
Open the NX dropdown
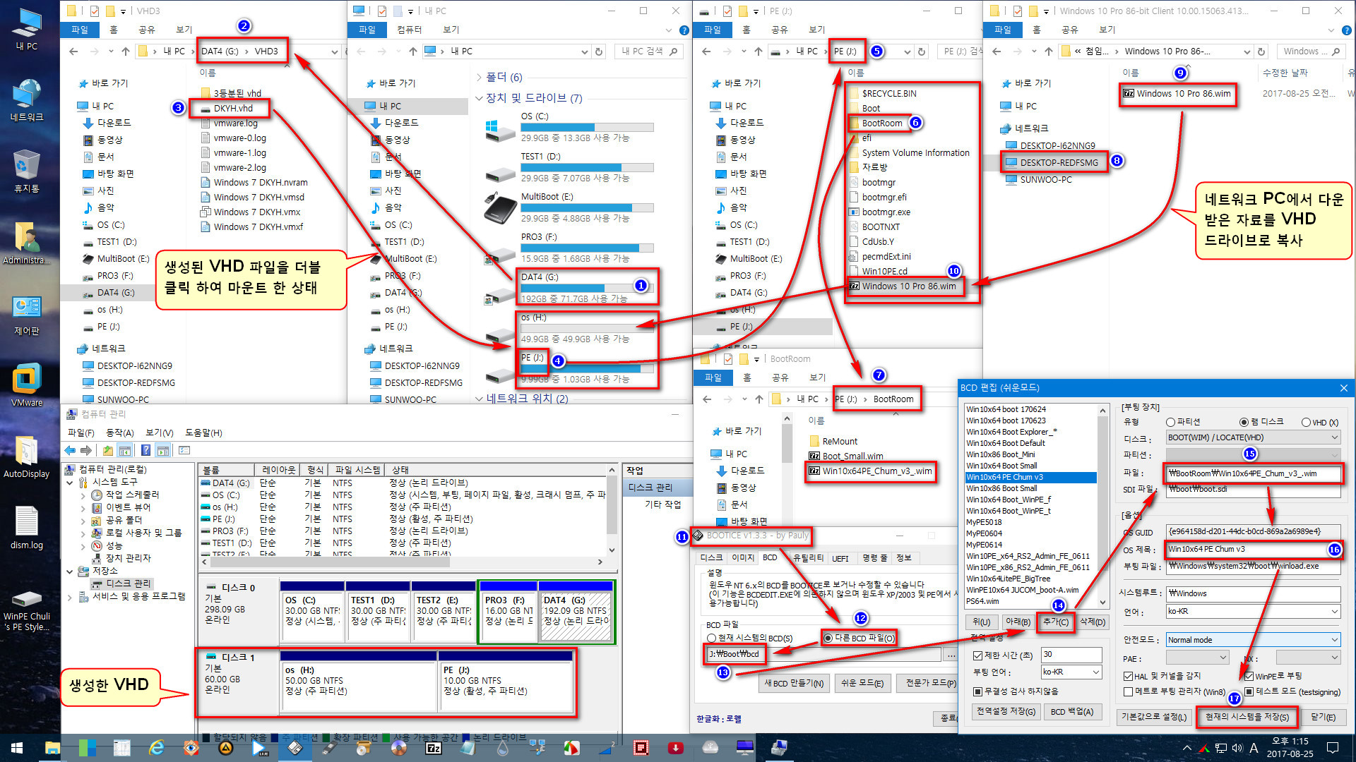(1307, 658)
